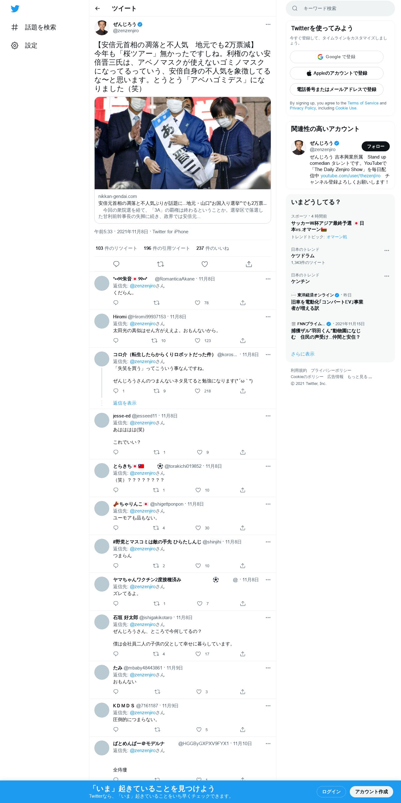Expand hidden replies with 返信を表示
Viewport: 401px width, 803px height.
pos(125,403)
